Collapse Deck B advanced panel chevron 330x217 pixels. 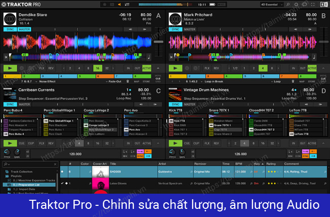point(323,68)
